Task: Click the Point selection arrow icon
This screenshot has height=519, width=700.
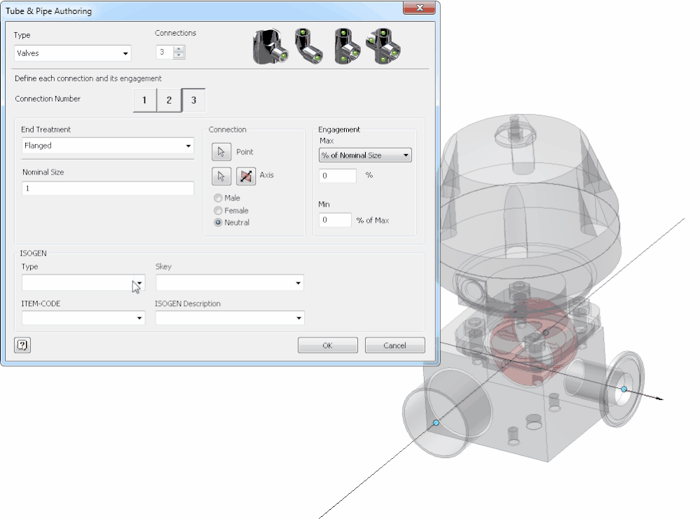Action: pyautogui.click(x=221, y=152)
